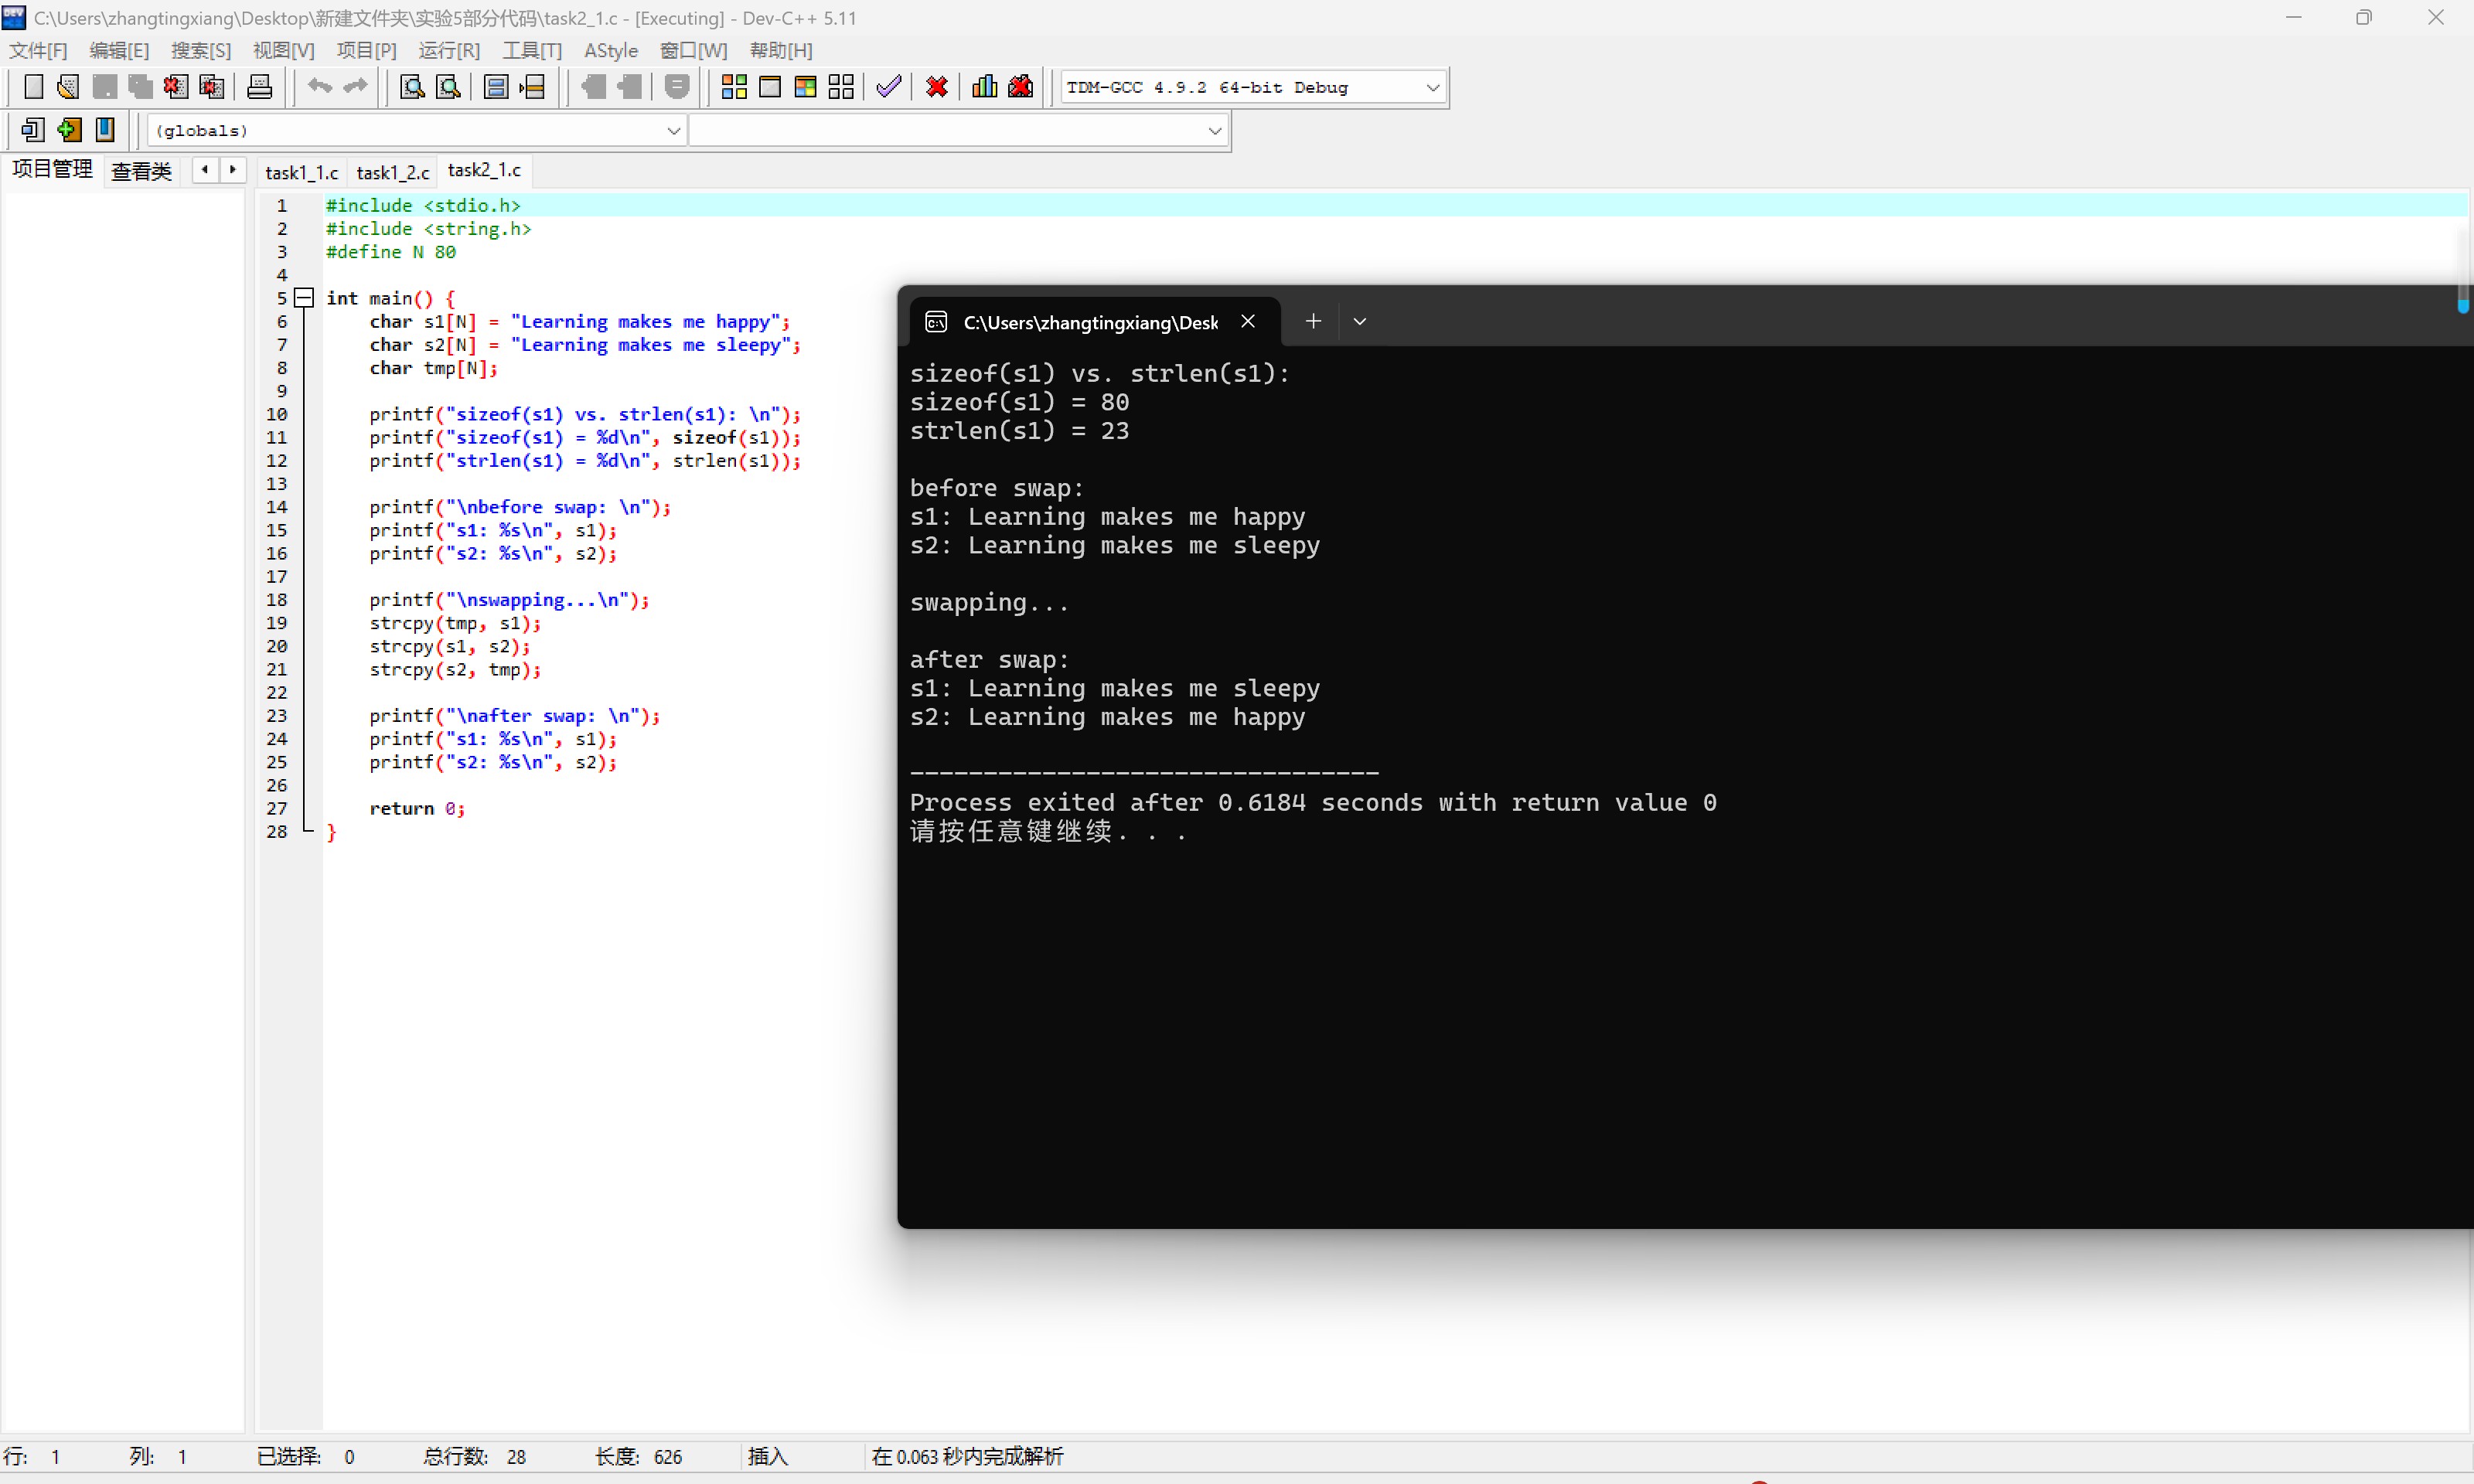The image size is (2474, 1484).
Task: Switch to the task1_2.c editor tab
Action: coord(392,173)
